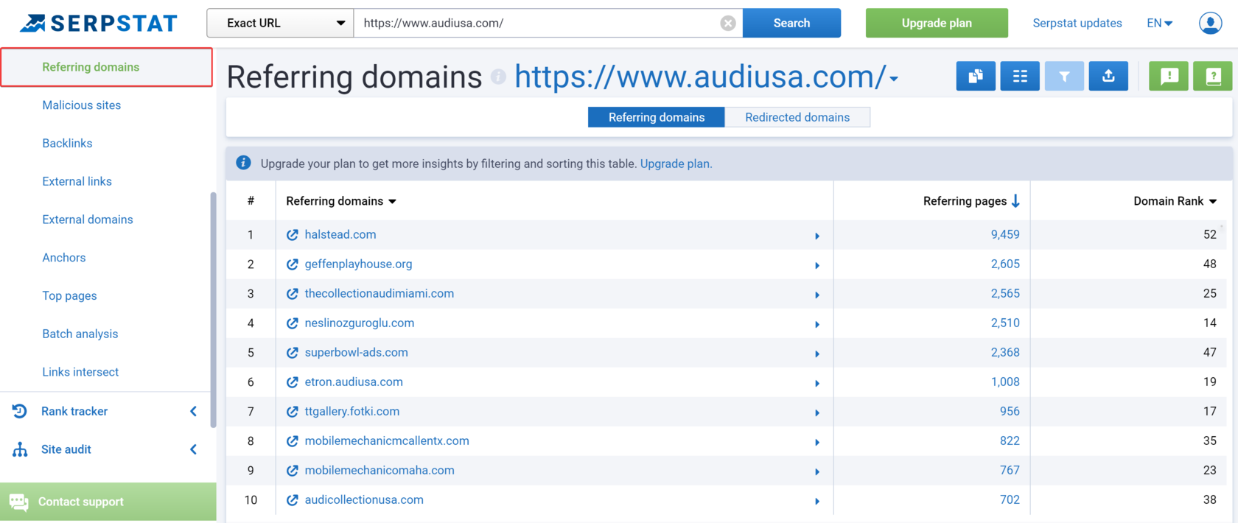Screen dimensions: 1238x523
Task: Expand the geffenplayhouse.org row arrow
Action: tap(817, 265)
